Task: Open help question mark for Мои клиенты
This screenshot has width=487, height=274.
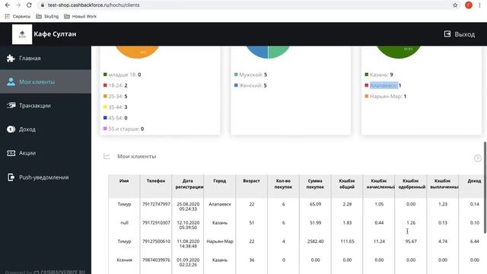Action: (477, 158)
